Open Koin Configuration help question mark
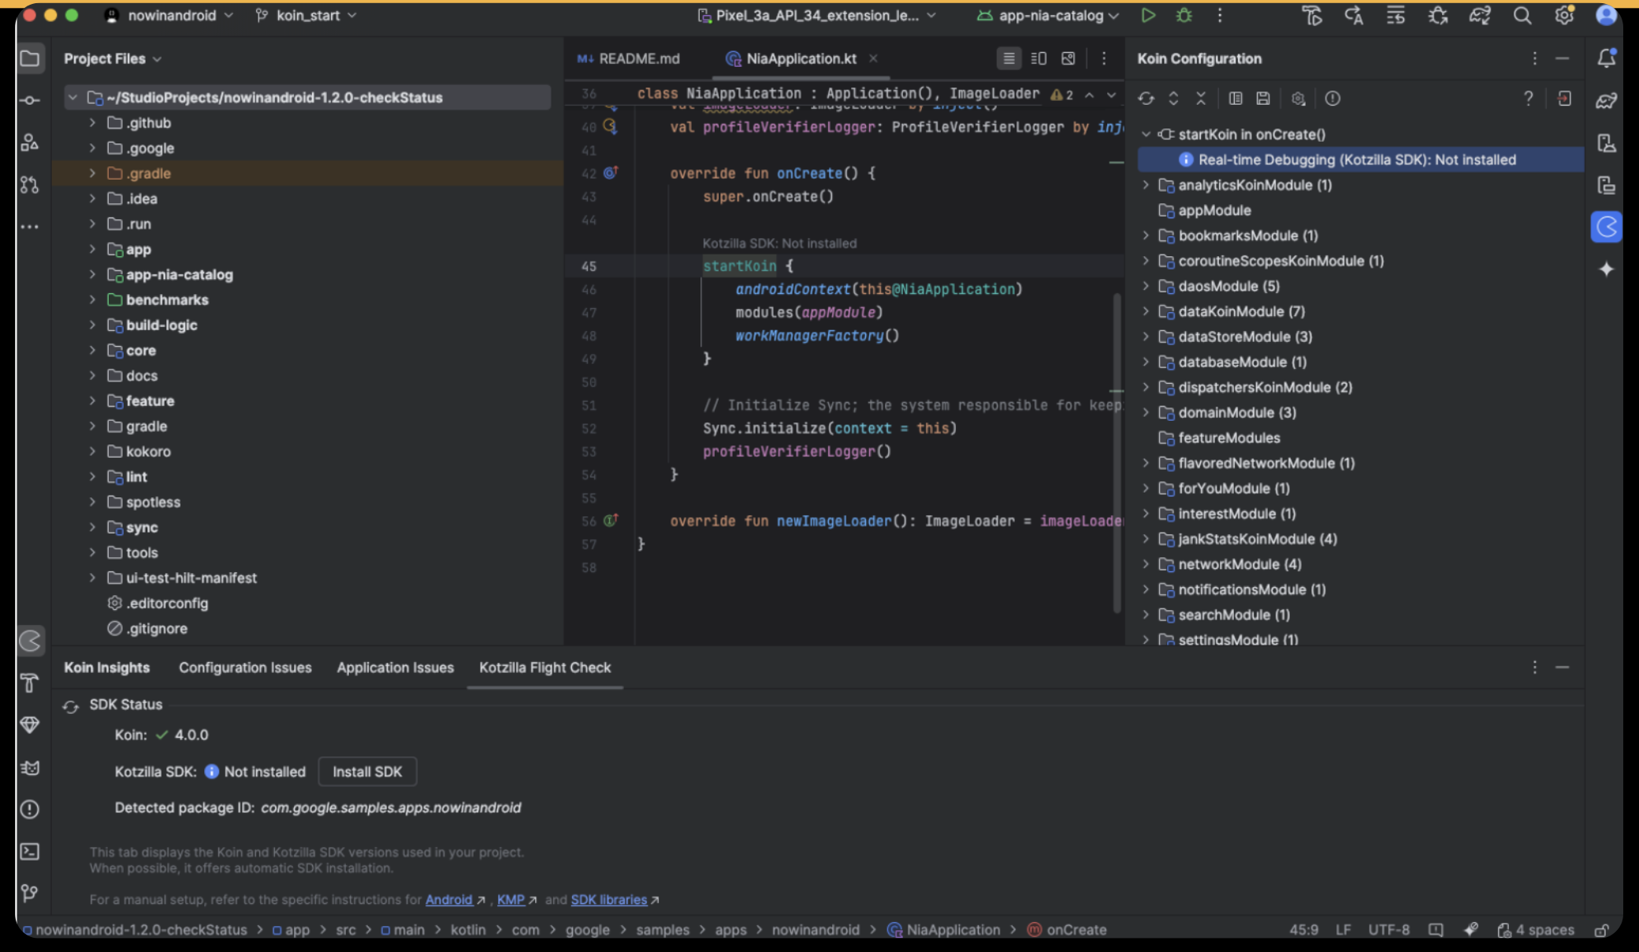This screenshot has width=1639, height=952. coord(1528,99)
